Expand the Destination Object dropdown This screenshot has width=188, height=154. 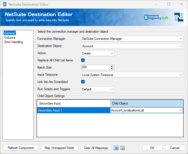point(132,46)
